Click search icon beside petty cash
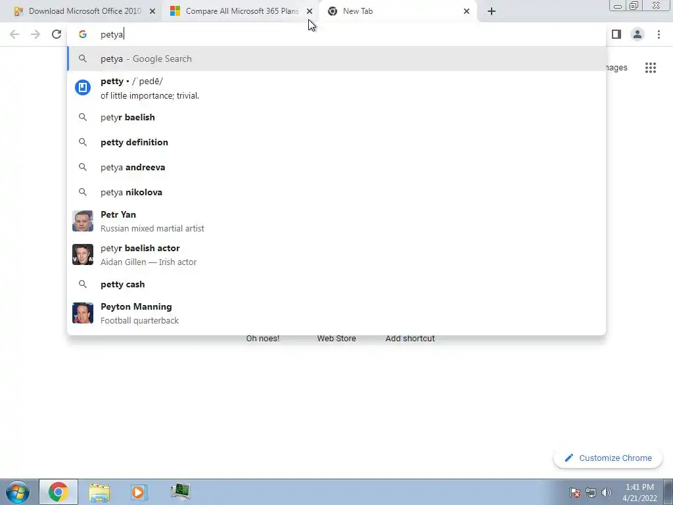 pos(82,284)
